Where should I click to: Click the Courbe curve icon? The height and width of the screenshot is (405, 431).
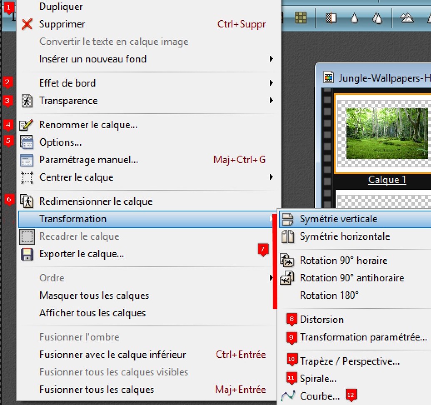[x=287, y=396]
